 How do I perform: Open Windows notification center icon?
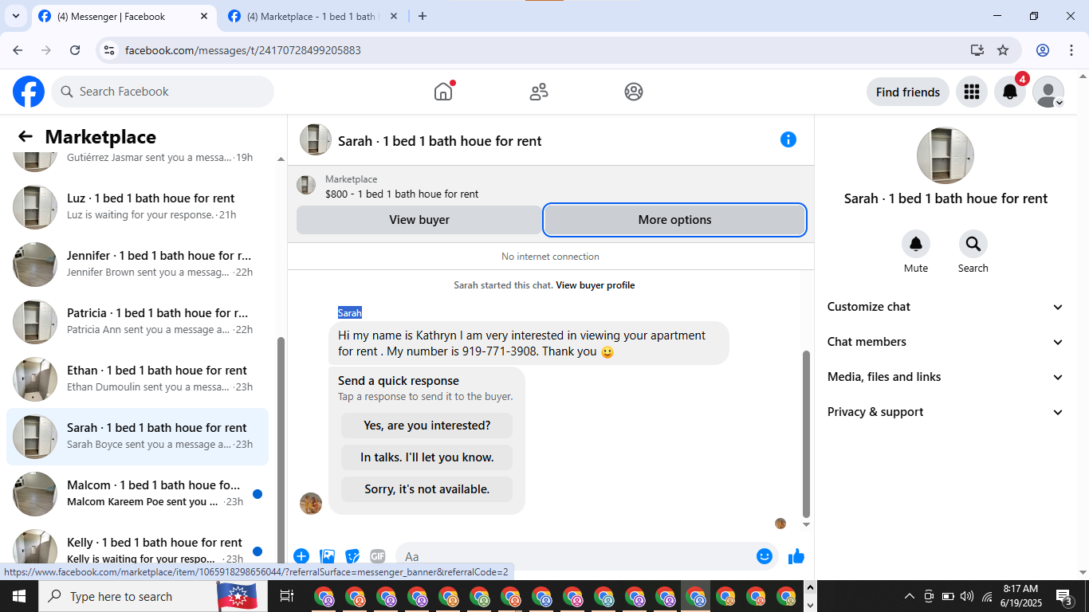pyautogui.click(x=1065, y=596)
